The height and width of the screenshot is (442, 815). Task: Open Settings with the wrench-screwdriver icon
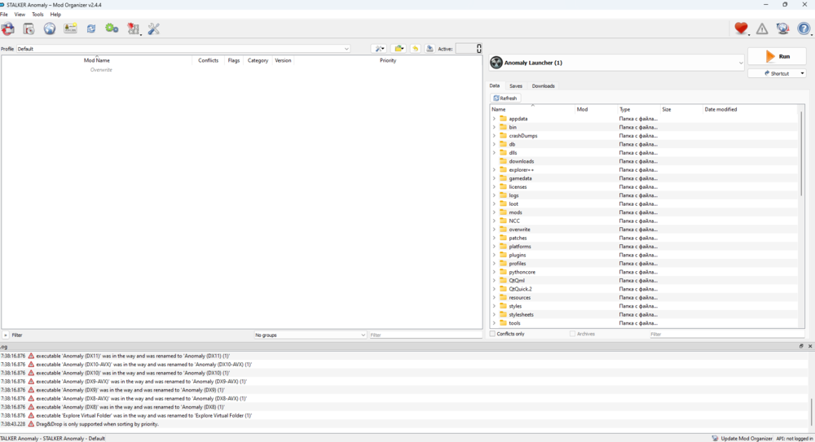click(x=154, y=28)
